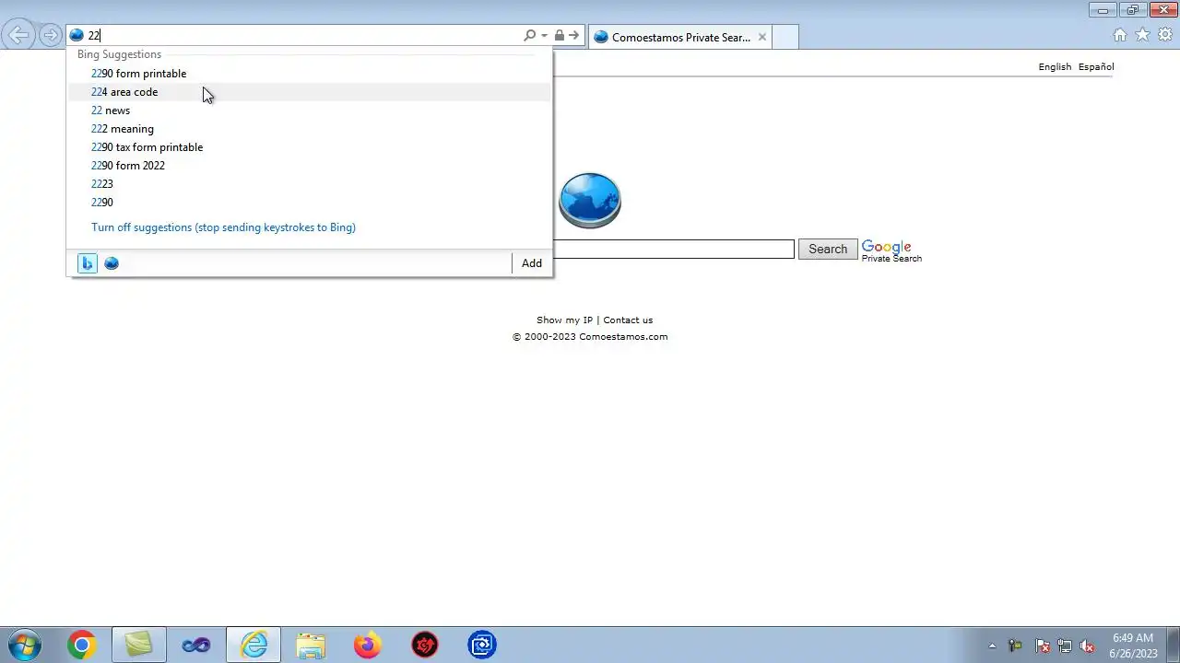Focus the page search input box
This screenshot has height=663, width=1180.
673,250
